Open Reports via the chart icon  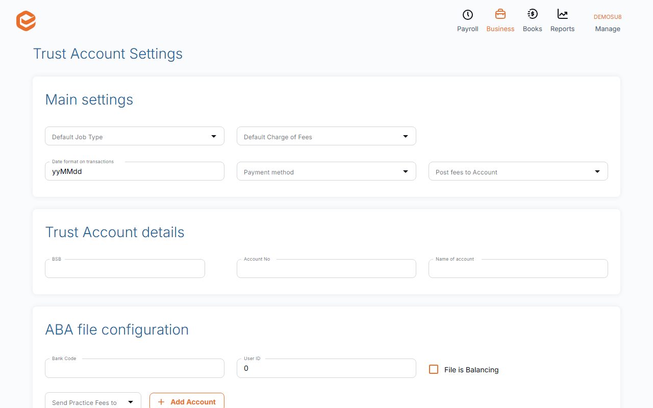tap(563, 14)
